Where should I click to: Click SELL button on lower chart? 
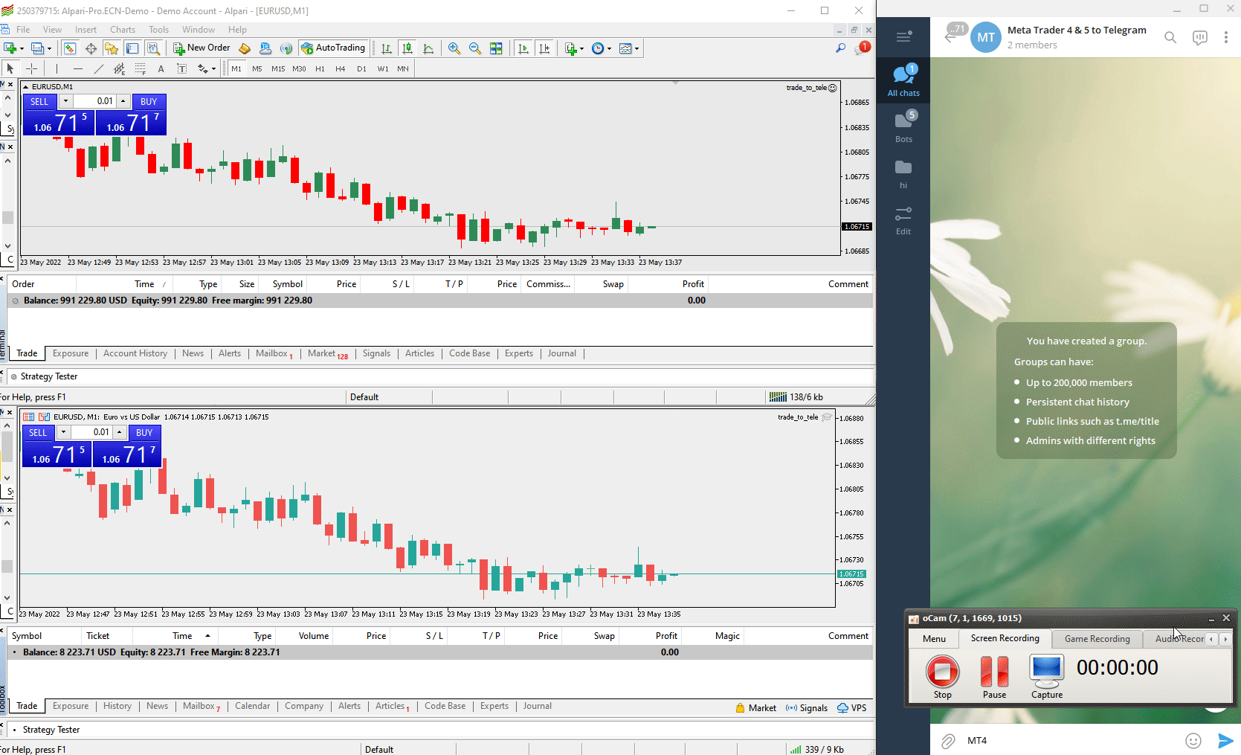point(38,432)
